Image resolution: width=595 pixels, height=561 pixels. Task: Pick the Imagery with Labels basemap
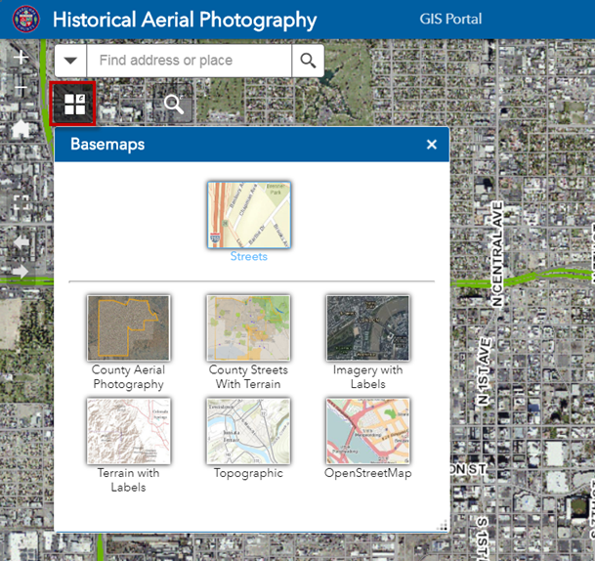click(x=367, y=328)
